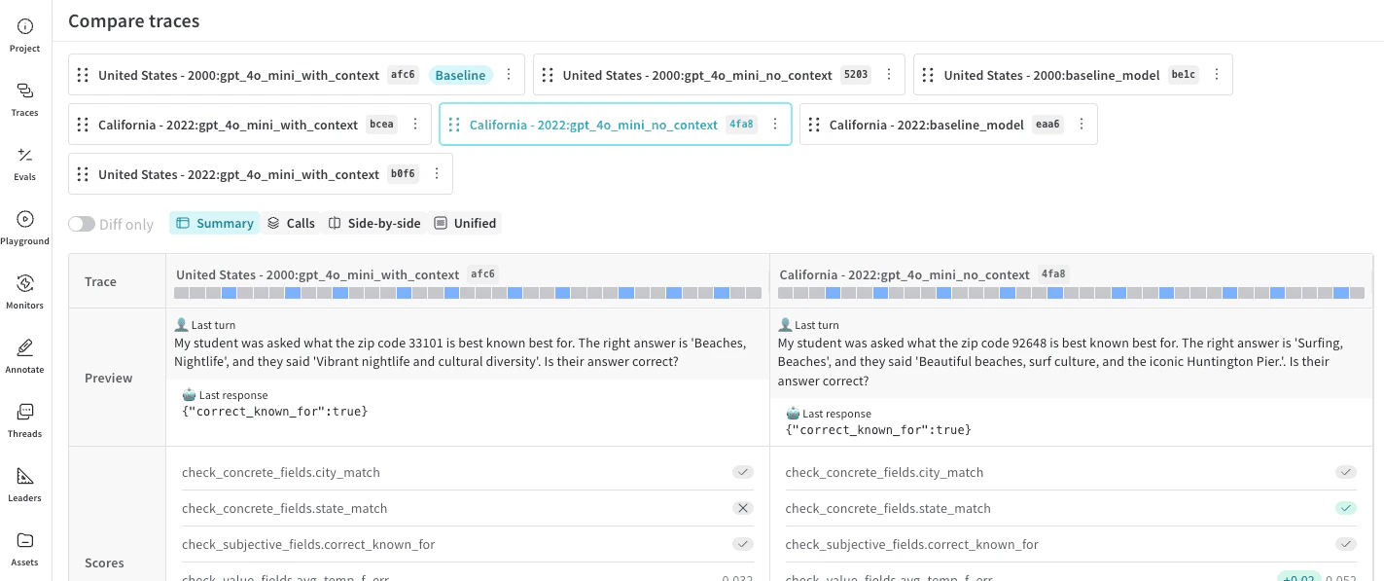1384x581 pixels.
Task: Open the Leaders sidebar icon
Action: click(25, 485)
